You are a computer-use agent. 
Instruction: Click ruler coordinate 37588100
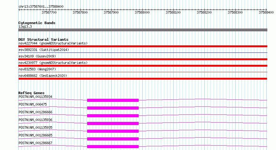click(x=173, y=12)
